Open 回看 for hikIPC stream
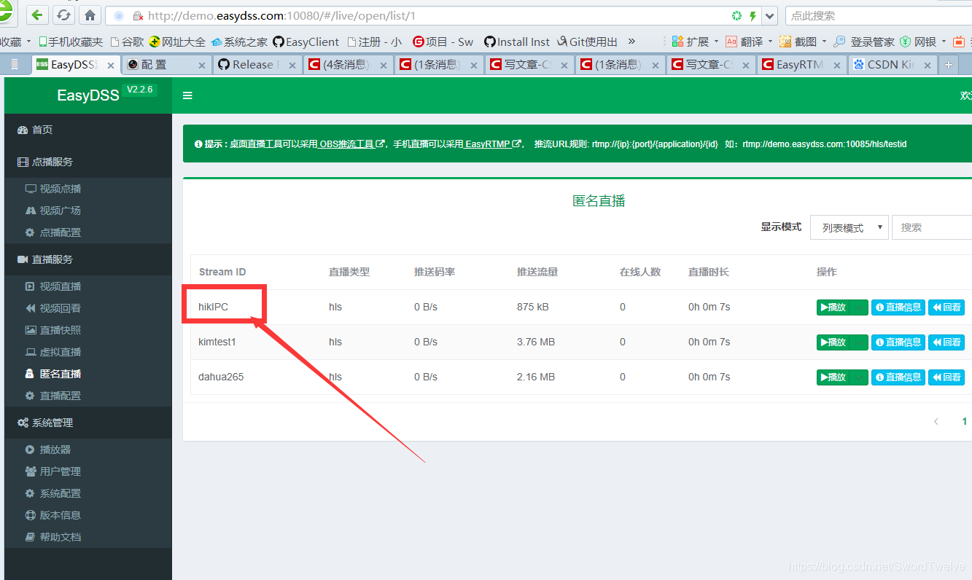Viewport: 972px width, 580px height. point(946,307)
